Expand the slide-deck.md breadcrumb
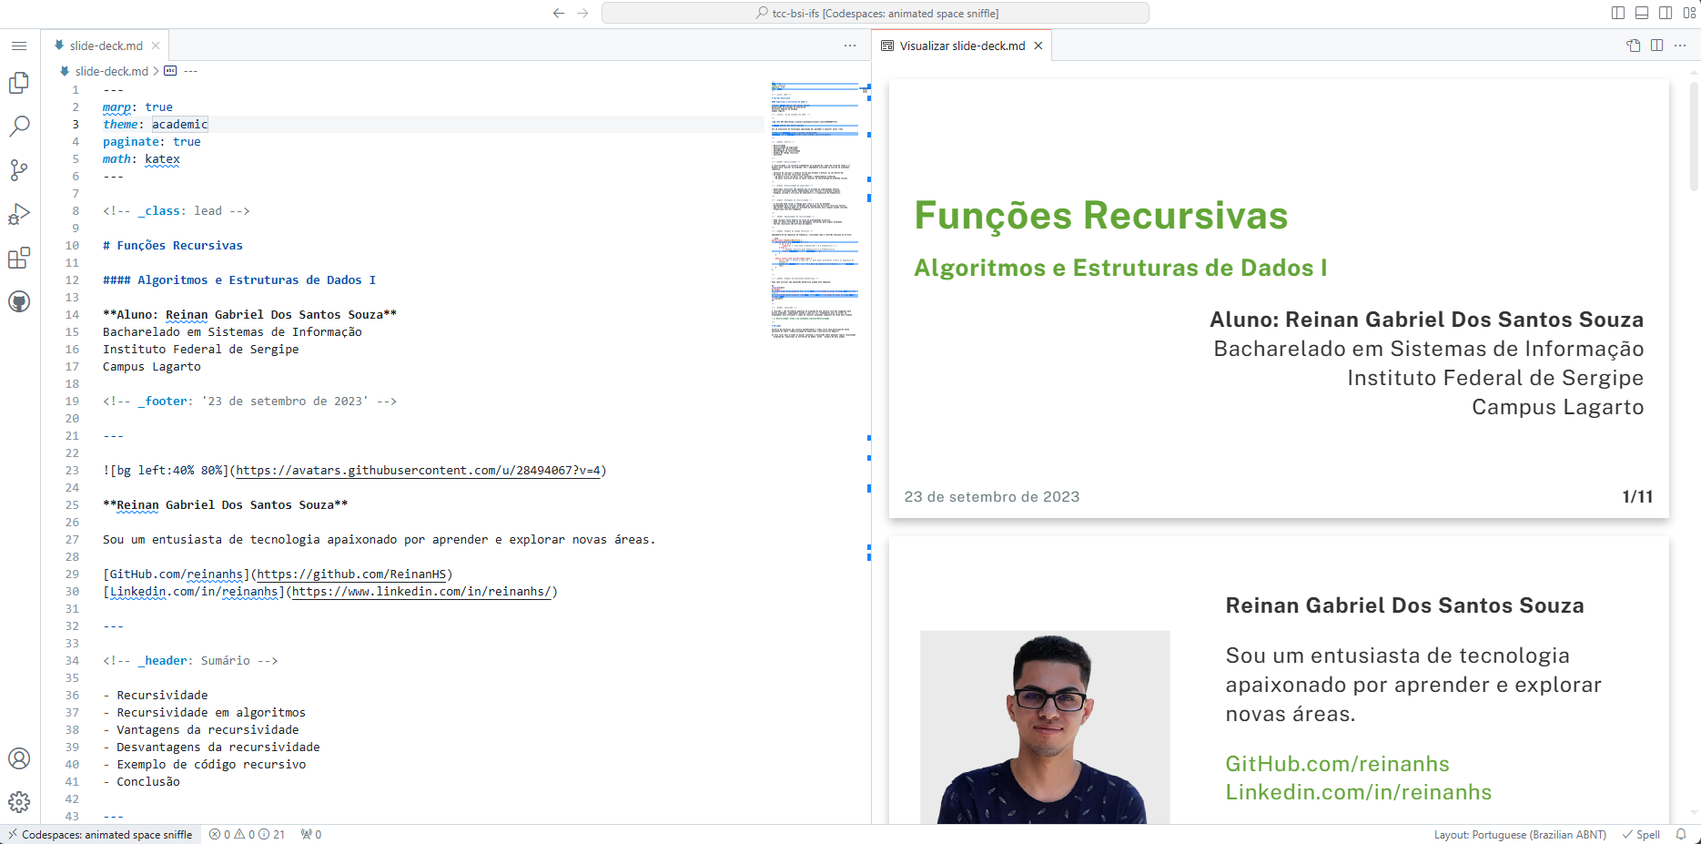Screen dimensions: 1701x844 (111, 71)
